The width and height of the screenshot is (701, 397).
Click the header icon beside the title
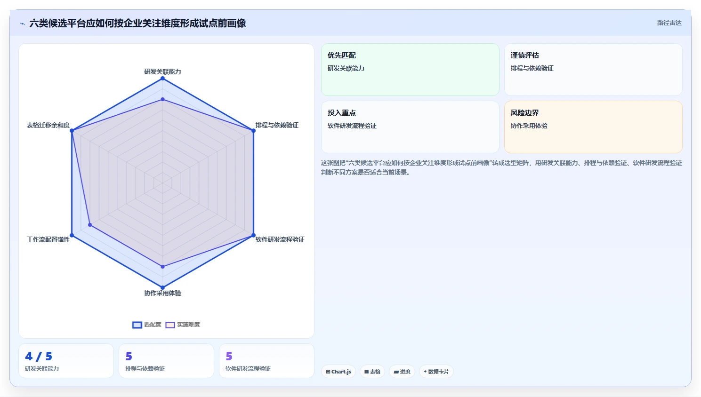pos(22,24)
